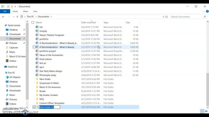Open Quick access star icon

(x=6, y=25)
